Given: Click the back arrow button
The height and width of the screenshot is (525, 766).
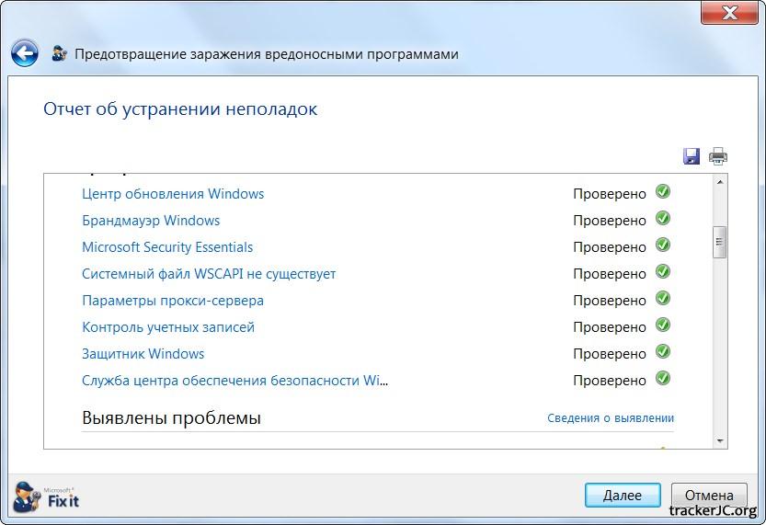Looking at the screenshot, I should point(24,53).
